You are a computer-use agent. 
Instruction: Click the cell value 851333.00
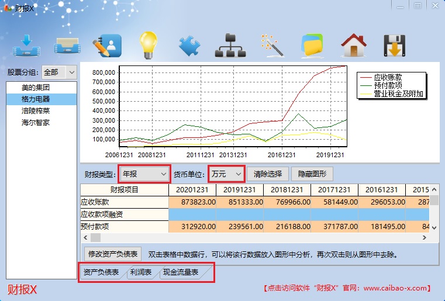click(x=240, y=202)
